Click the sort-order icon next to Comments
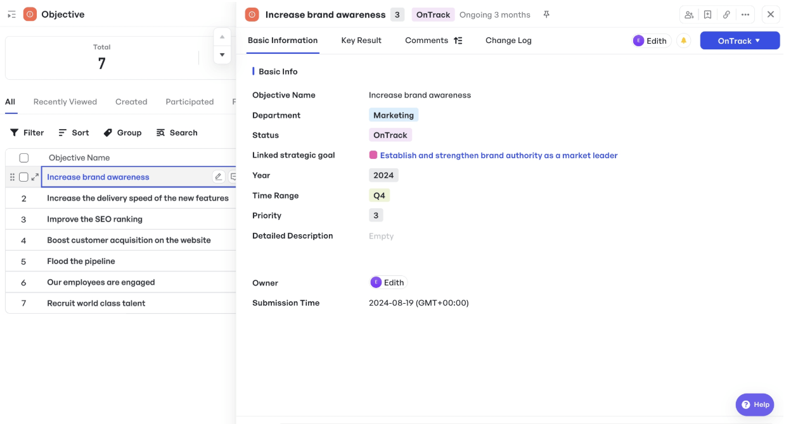 pos(458,41)
